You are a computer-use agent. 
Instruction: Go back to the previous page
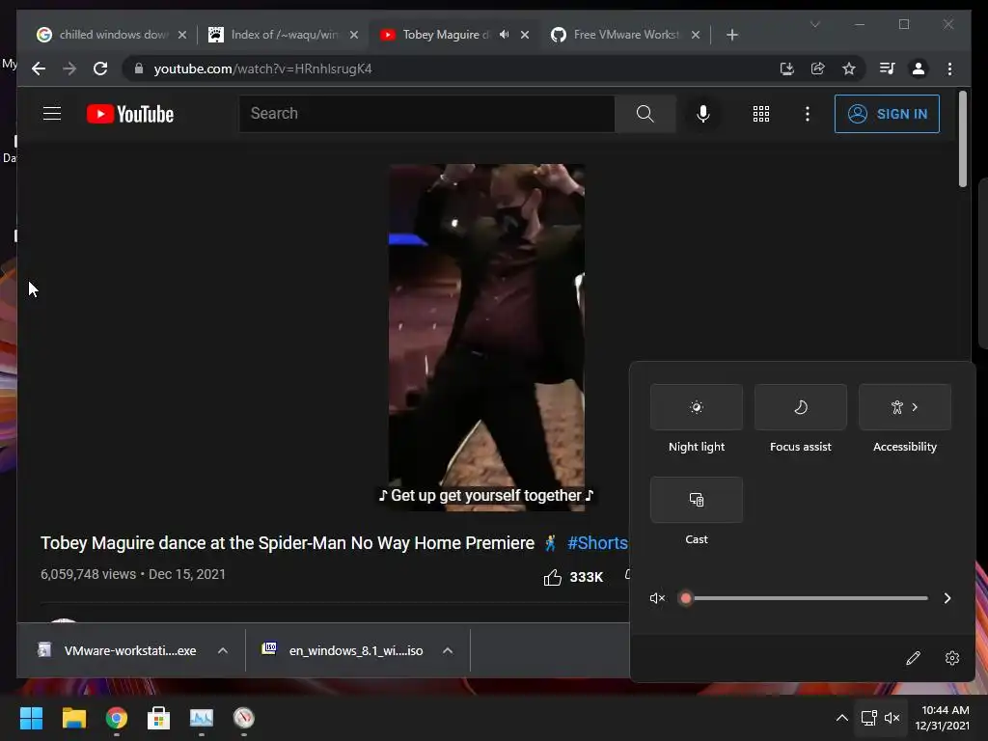39,69
